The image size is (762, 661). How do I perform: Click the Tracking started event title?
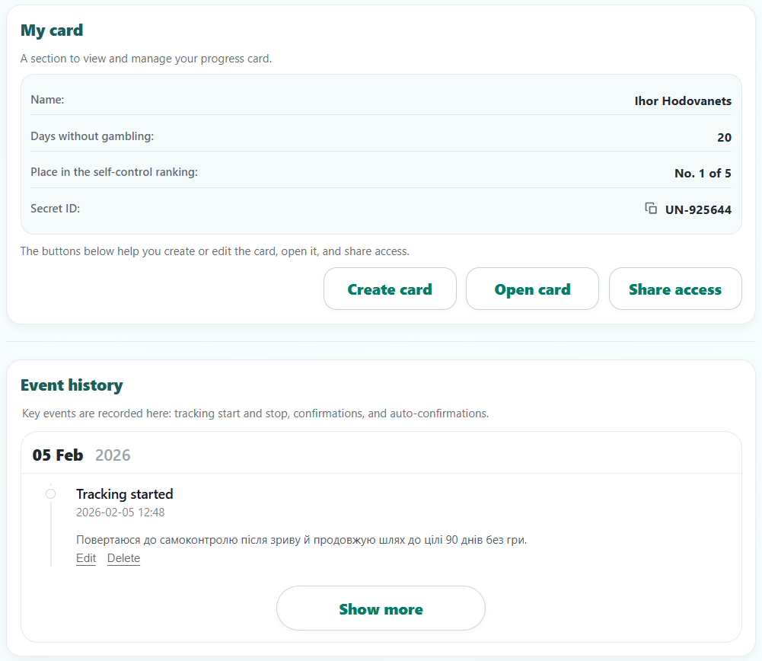[x=125, y=493]
